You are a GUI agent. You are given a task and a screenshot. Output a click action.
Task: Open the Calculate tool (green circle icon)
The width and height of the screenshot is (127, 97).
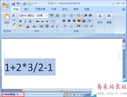[x=29, y=4]
